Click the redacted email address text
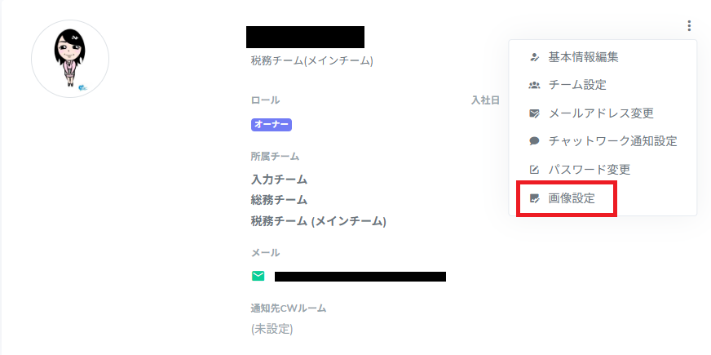The width and height of the screenshot is (711, 355). (360, 277)
